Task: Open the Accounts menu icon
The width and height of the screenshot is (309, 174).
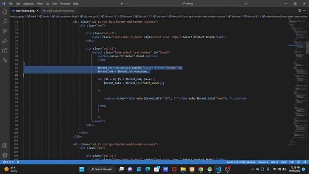Action: point(5,145)
